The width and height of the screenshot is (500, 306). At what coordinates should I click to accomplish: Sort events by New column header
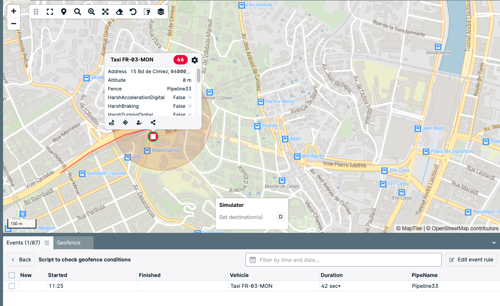coord(26,275)
